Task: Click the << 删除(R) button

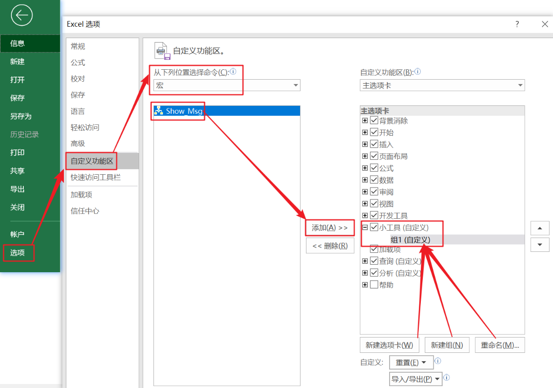Action: pyautogui.click(x=330, y=245)
